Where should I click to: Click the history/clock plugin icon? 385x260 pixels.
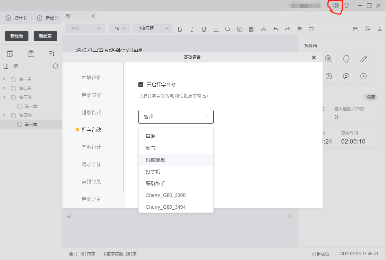pyautogui.click(x=363, y=76)
